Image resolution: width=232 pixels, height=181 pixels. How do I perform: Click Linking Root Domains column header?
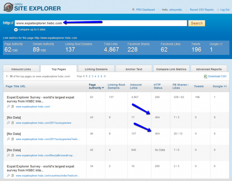click(116, 86)
